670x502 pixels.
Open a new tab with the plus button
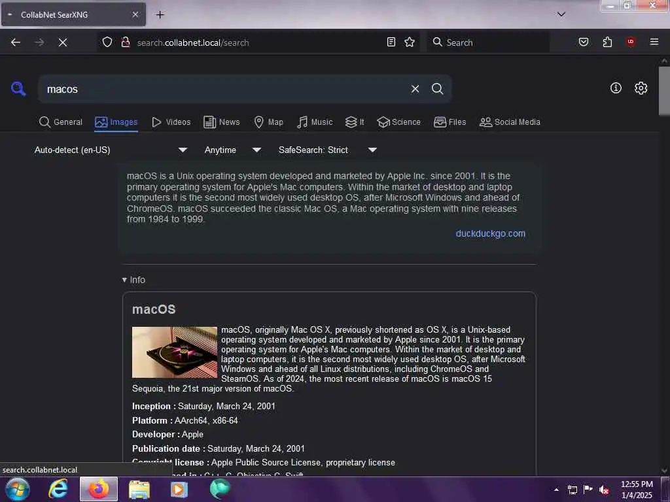pos(160,15)
